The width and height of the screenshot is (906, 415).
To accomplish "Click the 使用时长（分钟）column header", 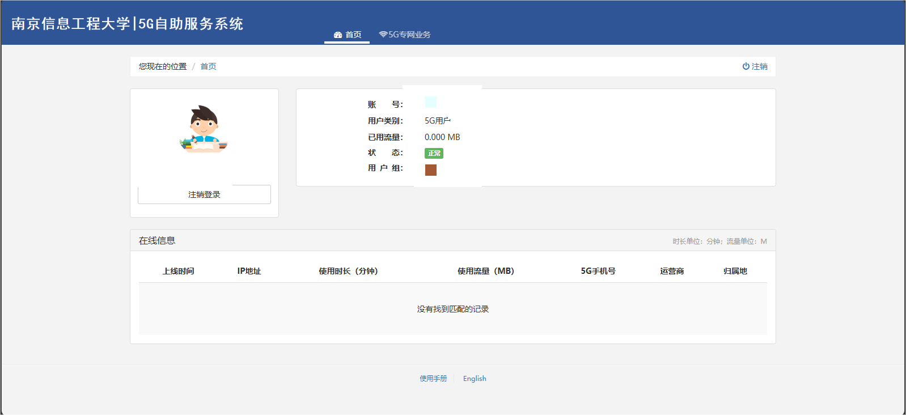I will [x=348, y=271].
